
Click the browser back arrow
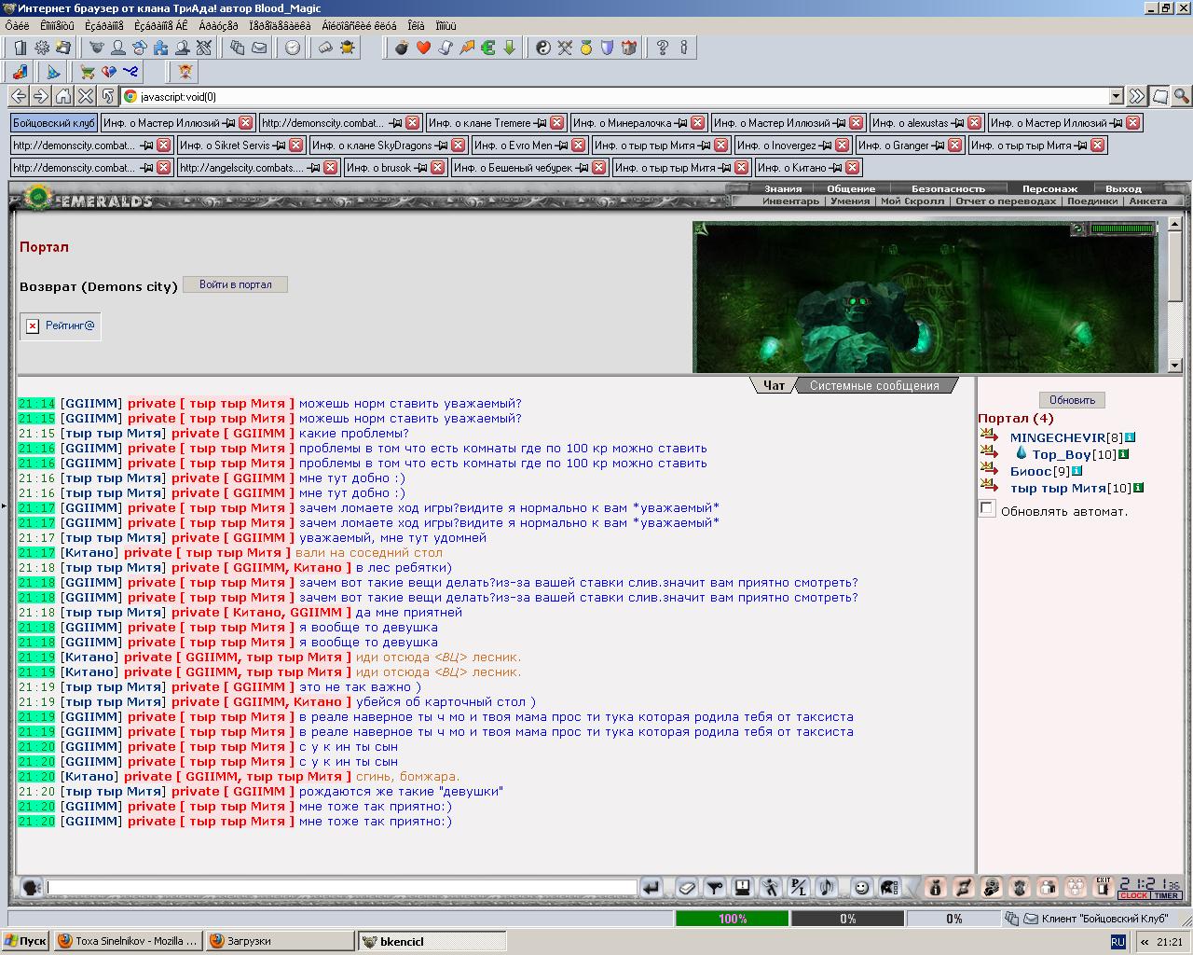point(19,96)
